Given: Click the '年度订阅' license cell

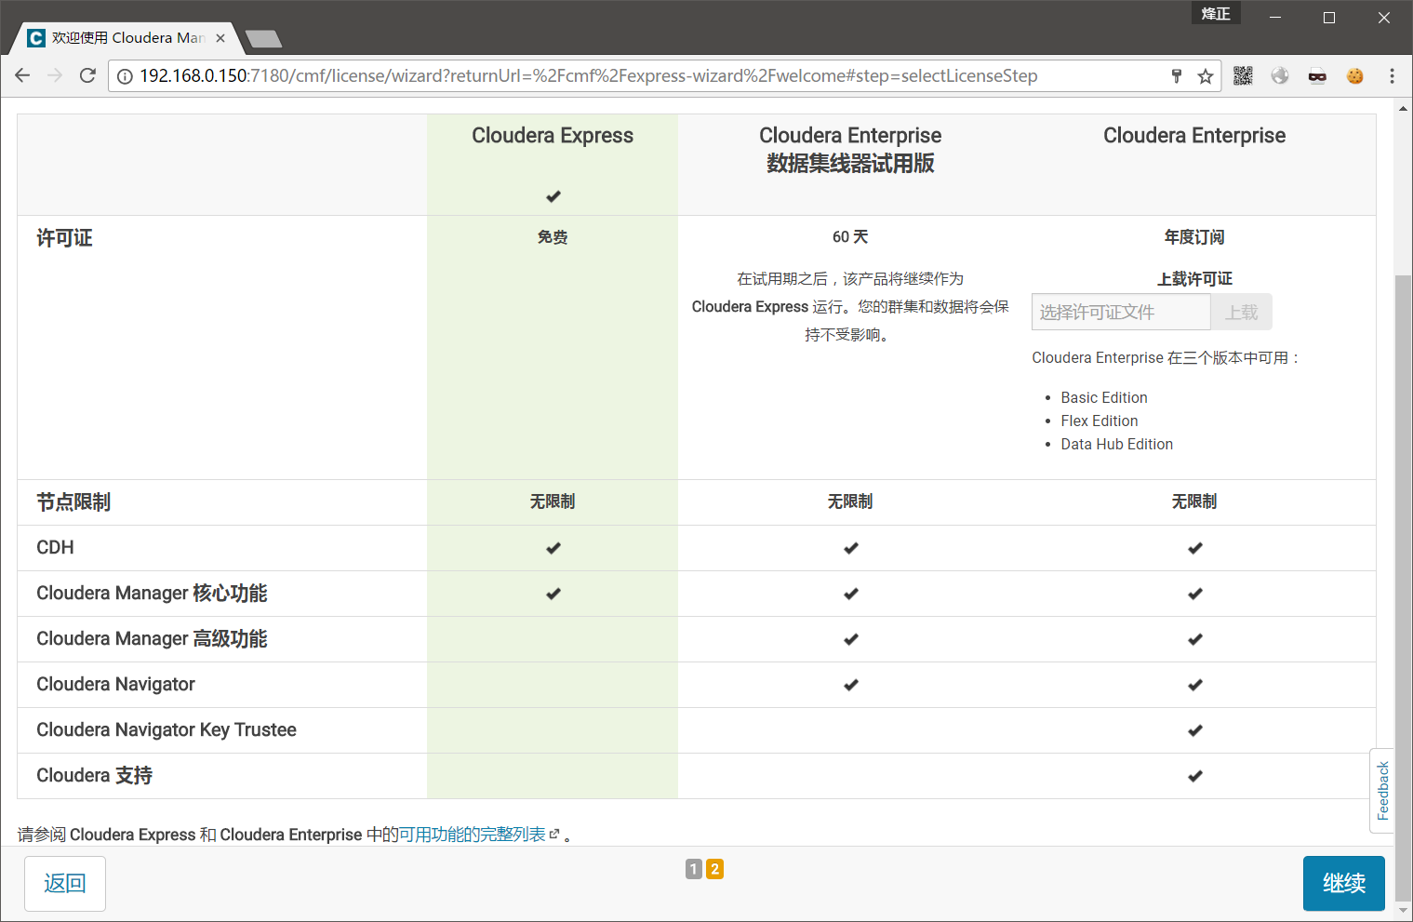Looking at the screenshot, I should pos(1194,237).
